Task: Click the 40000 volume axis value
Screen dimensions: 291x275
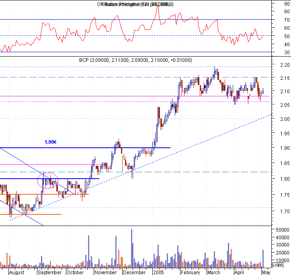Action: click(x=283, y=237)
